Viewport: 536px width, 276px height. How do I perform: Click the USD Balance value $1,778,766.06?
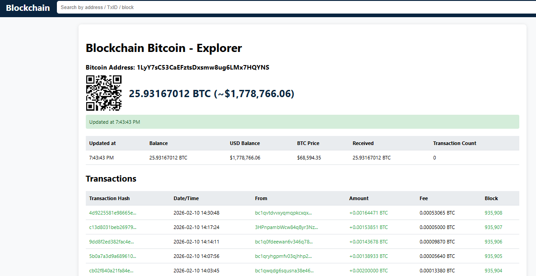tap(245, 158)
